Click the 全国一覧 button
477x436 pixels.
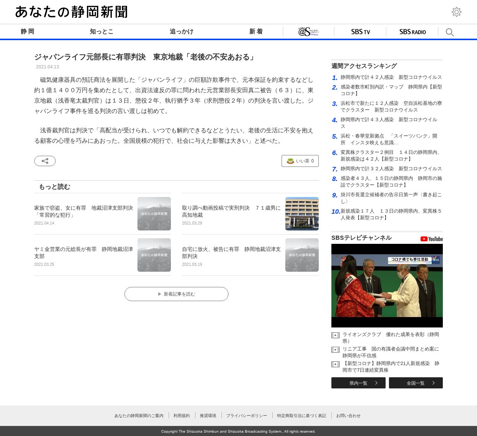click(x=416, y=383)
